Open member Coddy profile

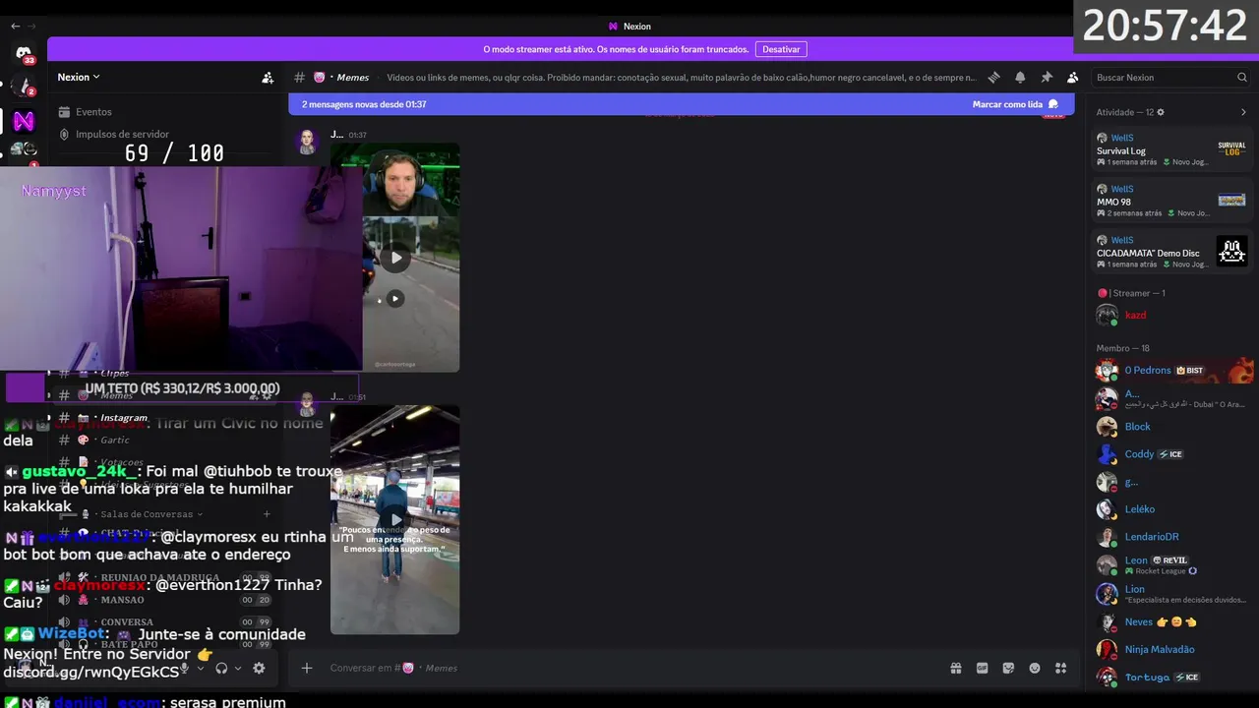1171,454
